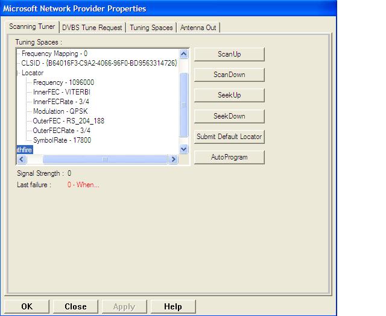Image resolution: width=386 pixels, height=316 pixels.
Task: Click the horizontal scrollbar thumb in tree
Action: (x=105, y=160)
